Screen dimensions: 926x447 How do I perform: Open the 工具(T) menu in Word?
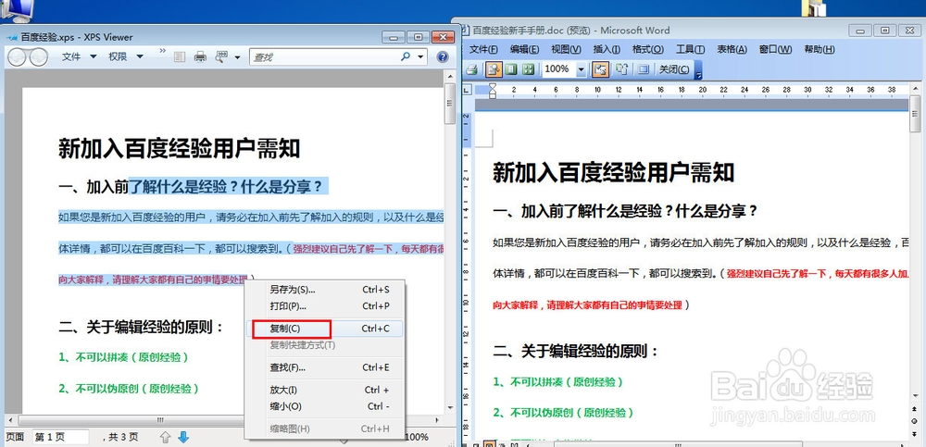(x=690, y=49)
